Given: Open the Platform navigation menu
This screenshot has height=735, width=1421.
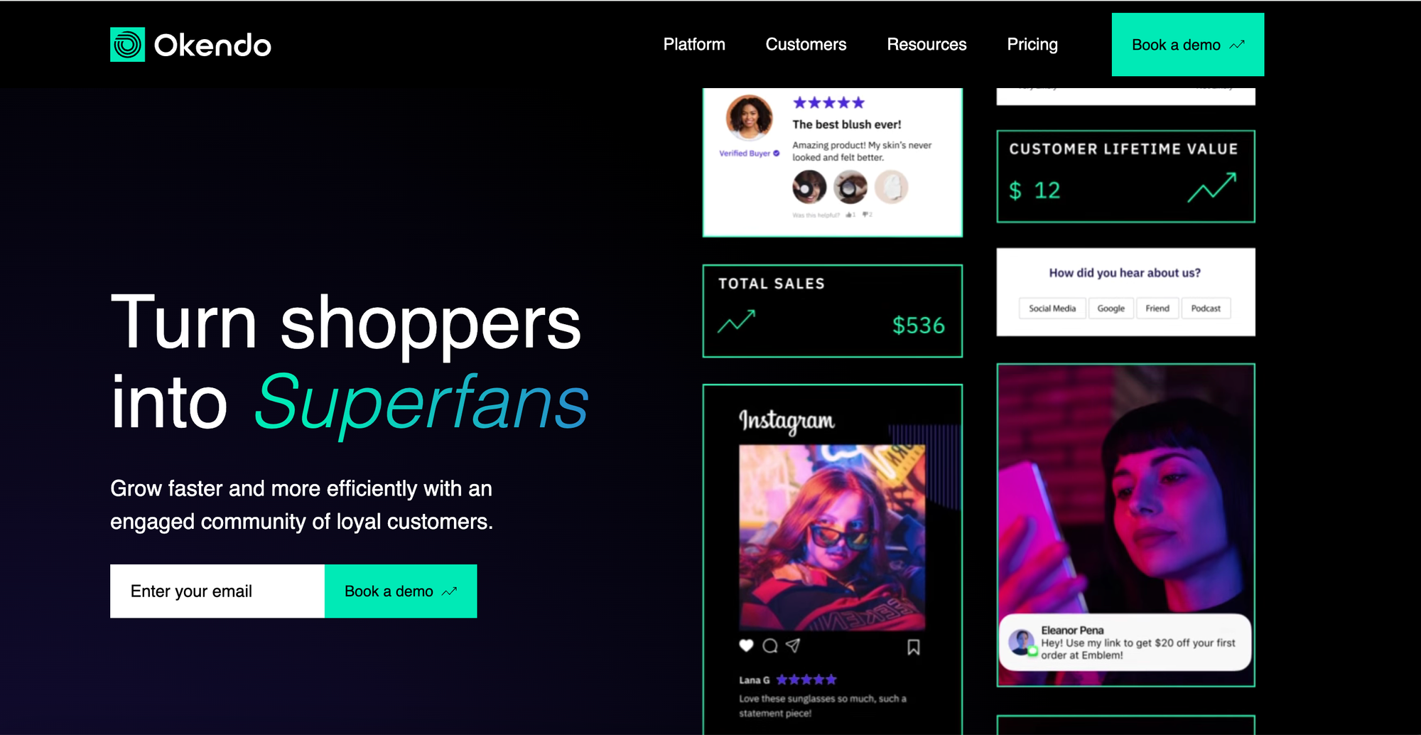Looking at the screenshot, I should click(694, 44).
